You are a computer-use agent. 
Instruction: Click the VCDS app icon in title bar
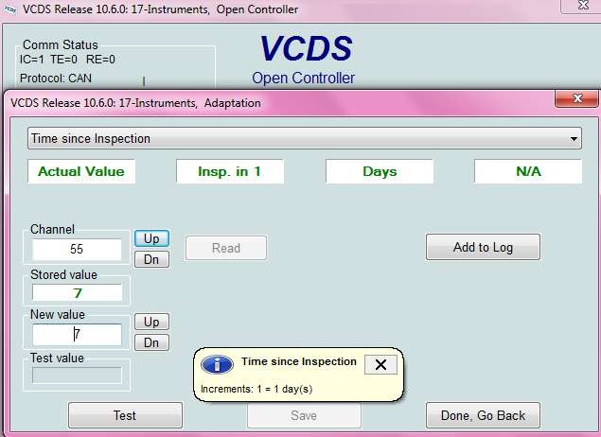point(10,9)
